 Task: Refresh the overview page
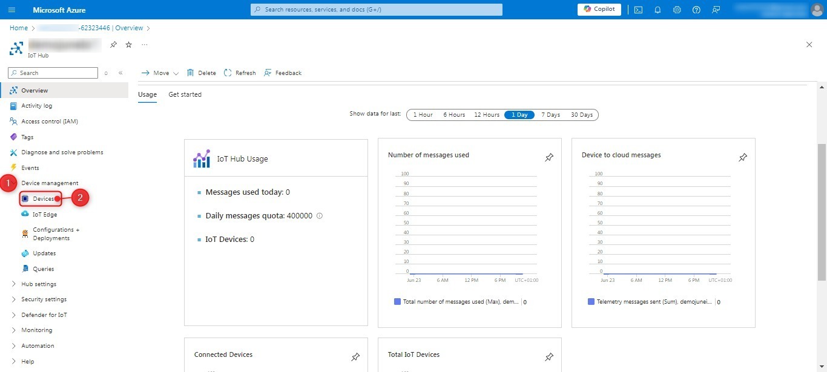click(240, 73)
